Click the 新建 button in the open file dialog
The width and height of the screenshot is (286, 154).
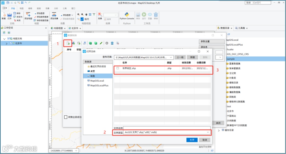tap(193, 57)
